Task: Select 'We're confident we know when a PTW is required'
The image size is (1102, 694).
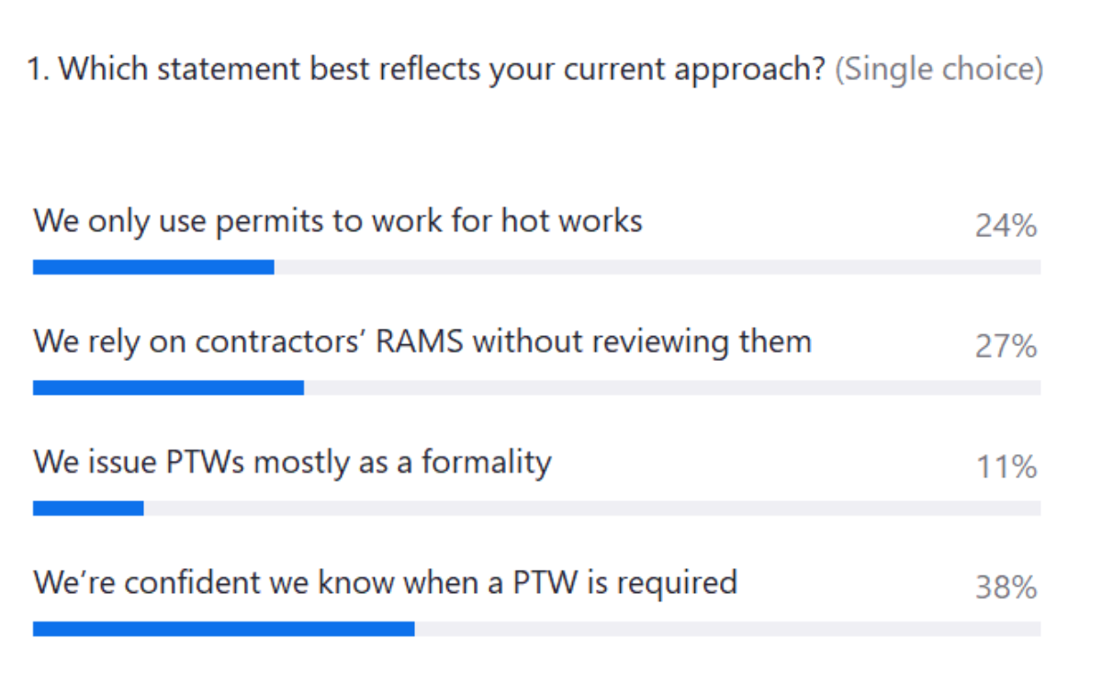Action: [x=385, y=582]
